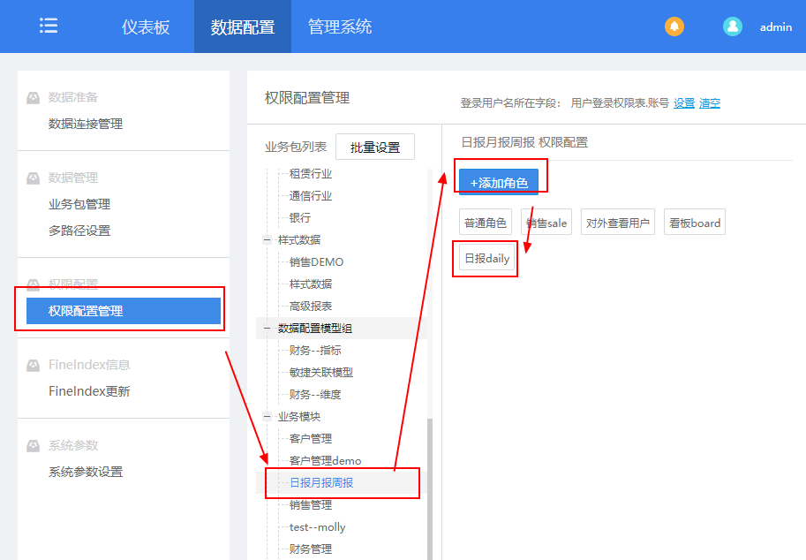Click the admin user avatar icon

[x=732, y=26]
